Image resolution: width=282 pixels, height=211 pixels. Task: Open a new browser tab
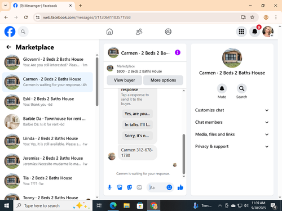80,6
